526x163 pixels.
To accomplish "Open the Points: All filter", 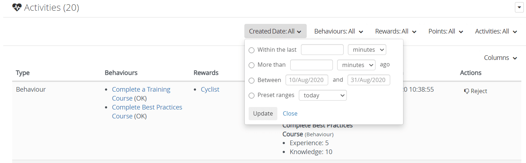I will coord(446,31).
